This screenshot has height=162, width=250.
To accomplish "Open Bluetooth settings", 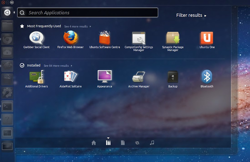I will tap(207, 77).
